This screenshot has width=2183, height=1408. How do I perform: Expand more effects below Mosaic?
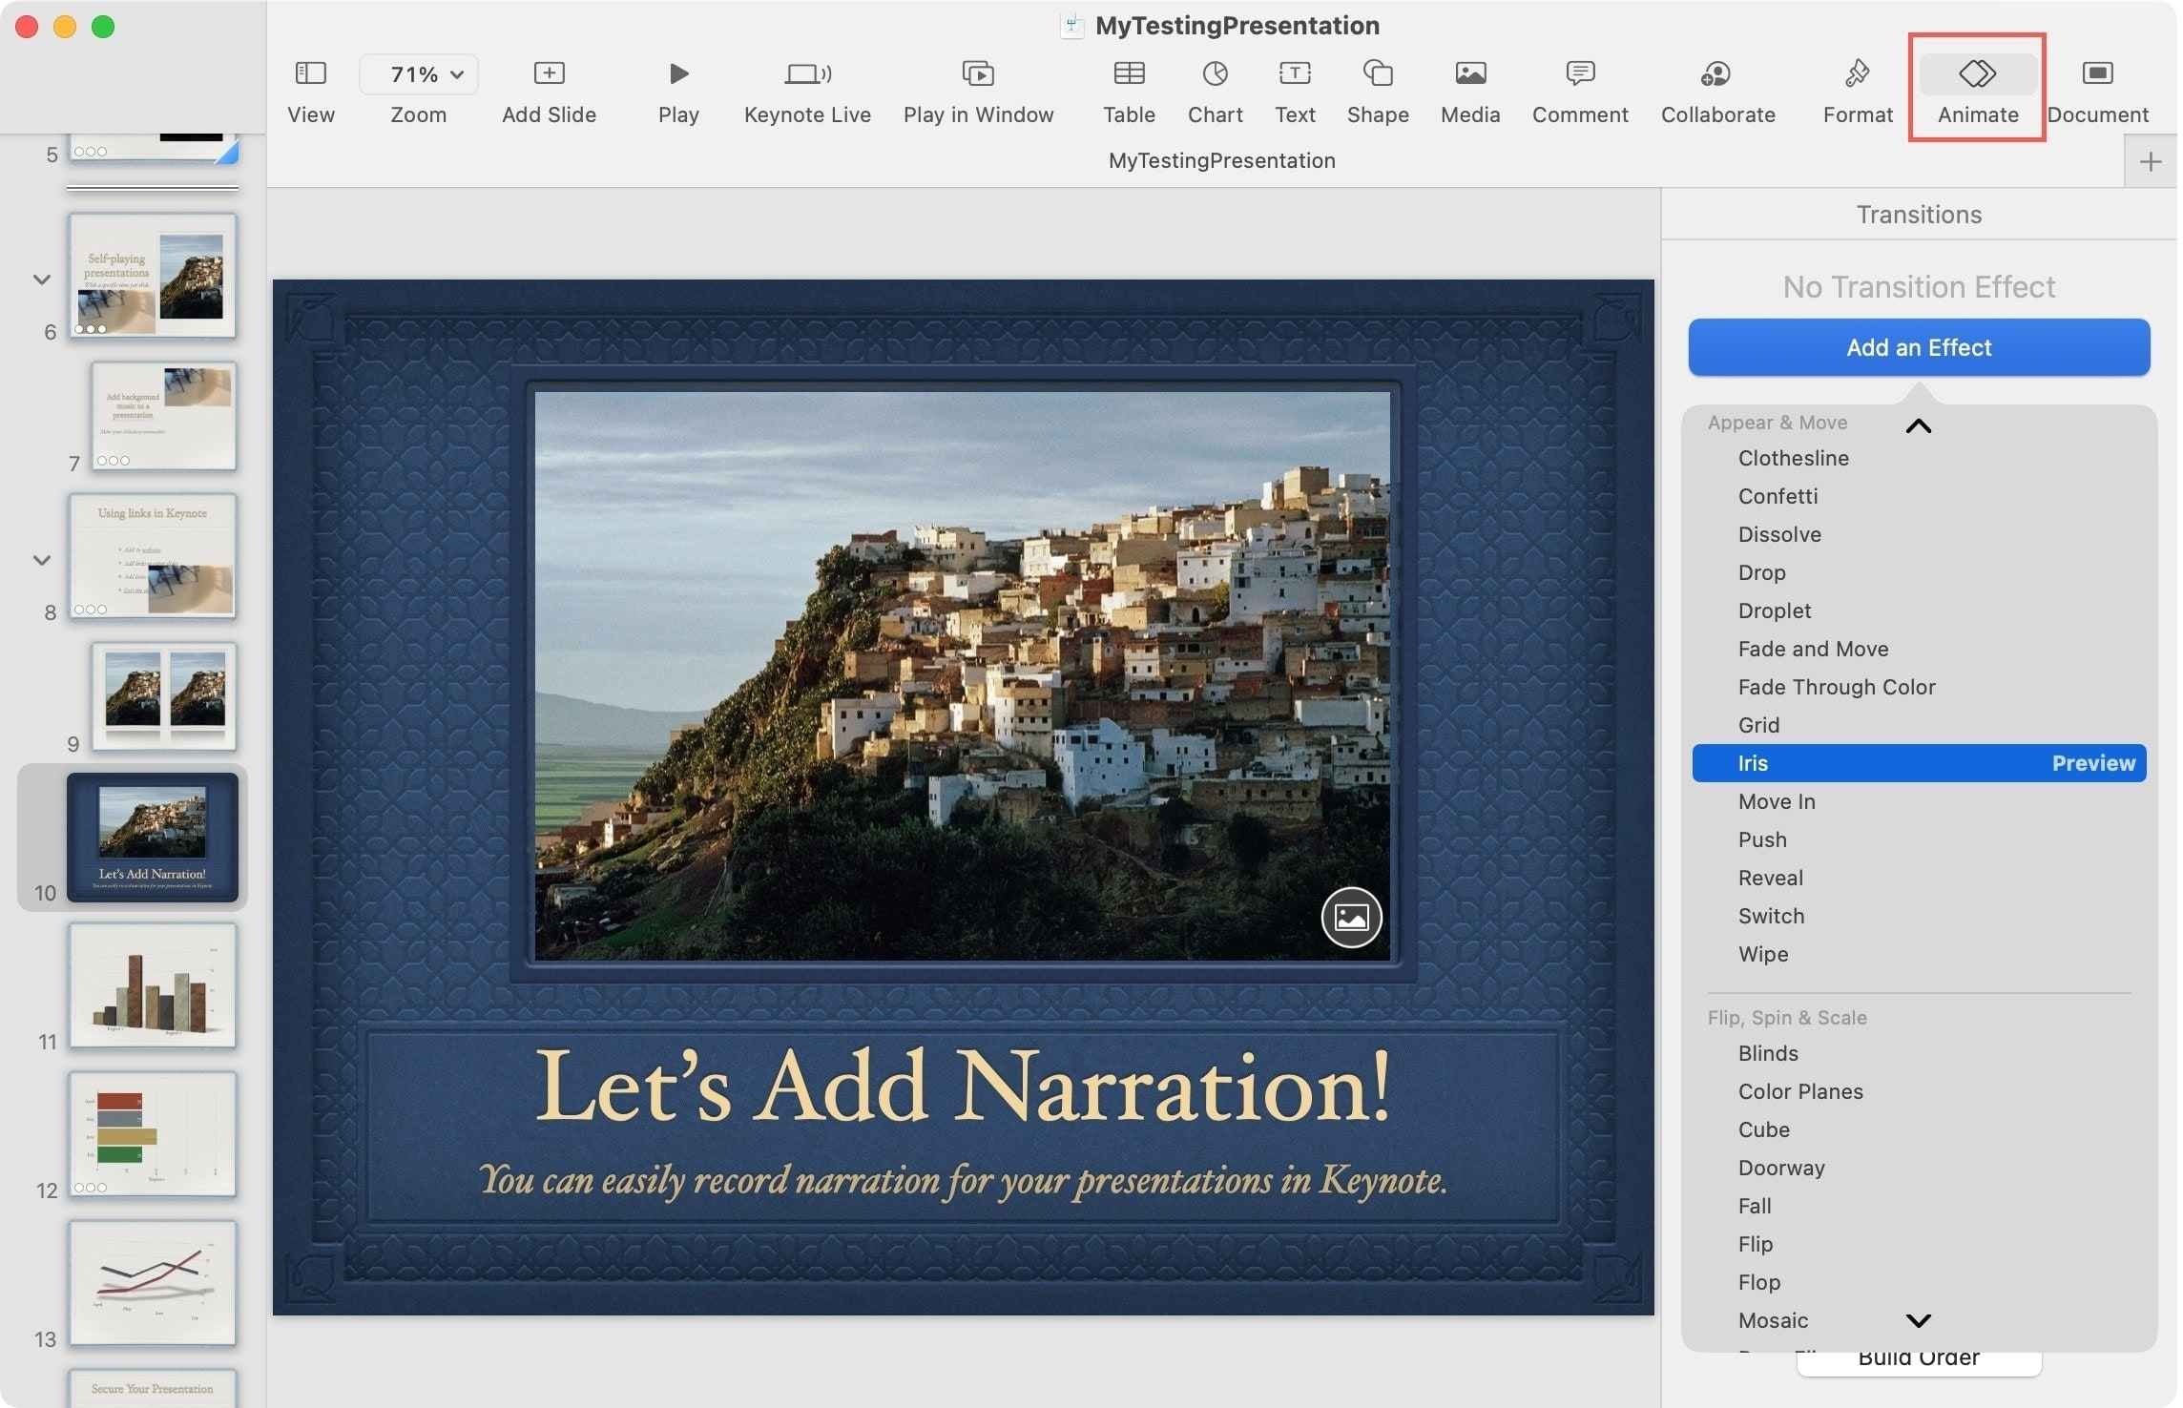(x=1919, y=1321)
